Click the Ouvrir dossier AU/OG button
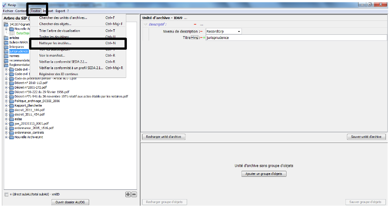Viewport: 391px width, 207px height. [x=70, y=202]
